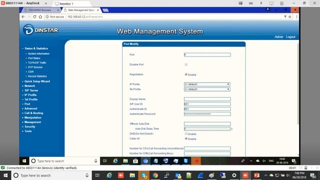Open Skype from the local taskbar
This screenshot has height=180, width=320.
click(x=144, y=175)
